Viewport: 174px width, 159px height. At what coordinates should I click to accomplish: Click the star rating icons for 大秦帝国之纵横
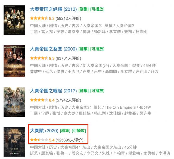(x=39, y=18)
